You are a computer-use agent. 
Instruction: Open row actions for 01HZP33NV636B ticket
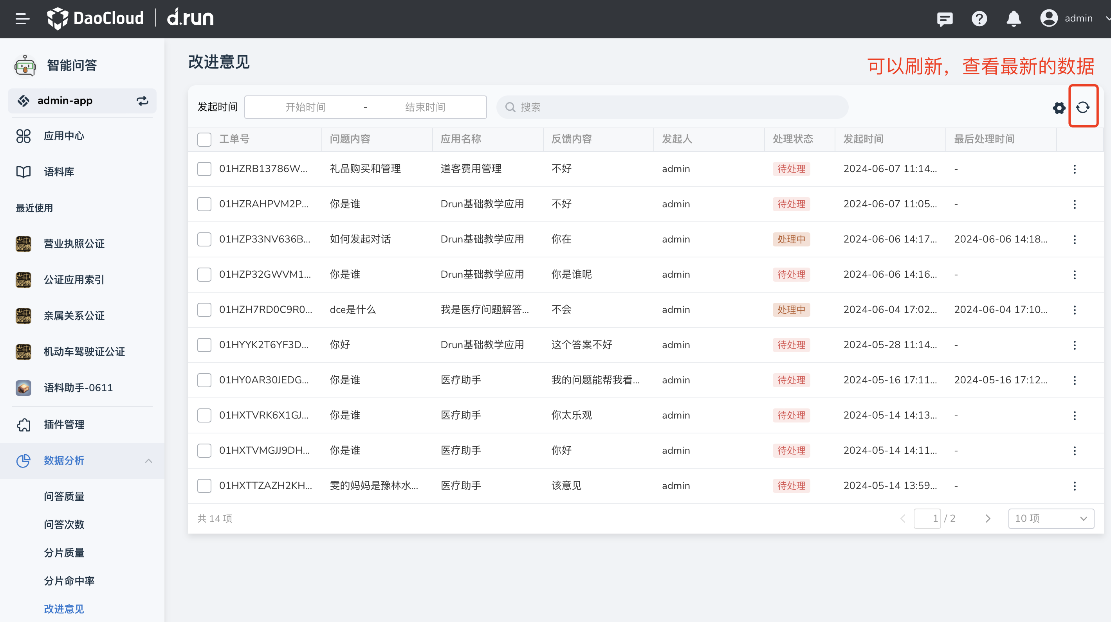(1074, 239)
